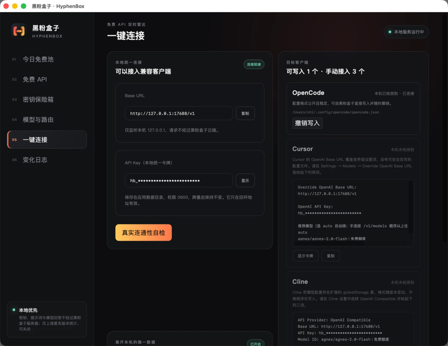Click the Base URL field
Viewport: 448px width, 346px height.
coord(179,113)
